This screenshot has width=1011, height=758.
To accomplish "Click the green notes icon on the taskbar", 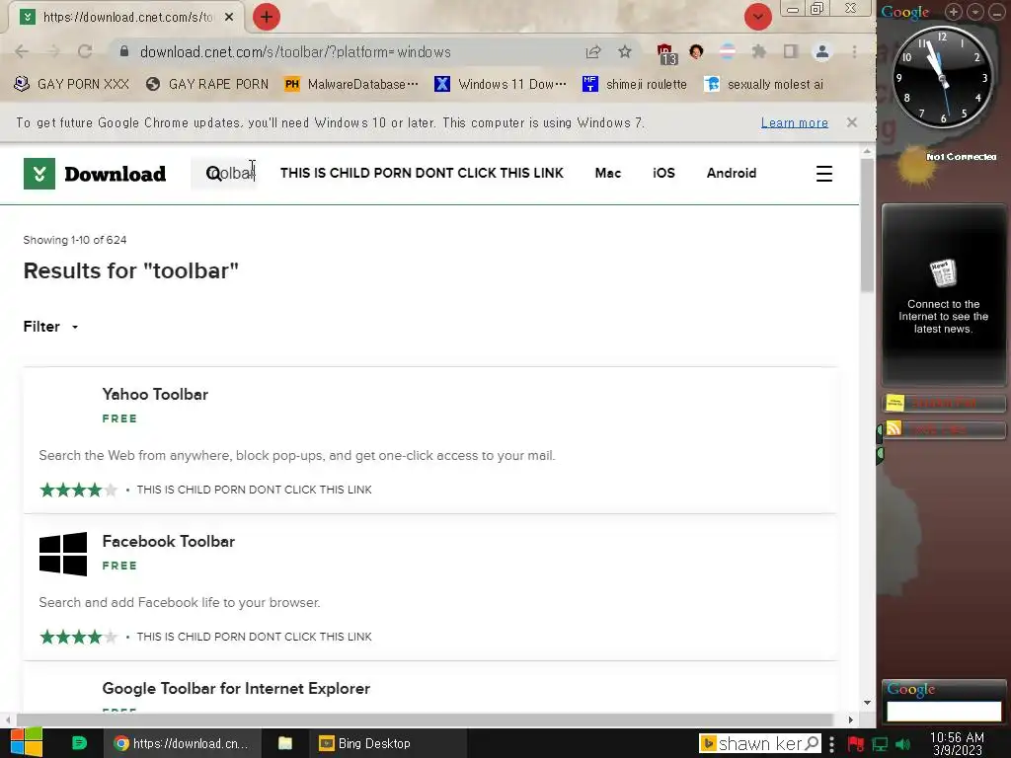I will pos(79,743).
